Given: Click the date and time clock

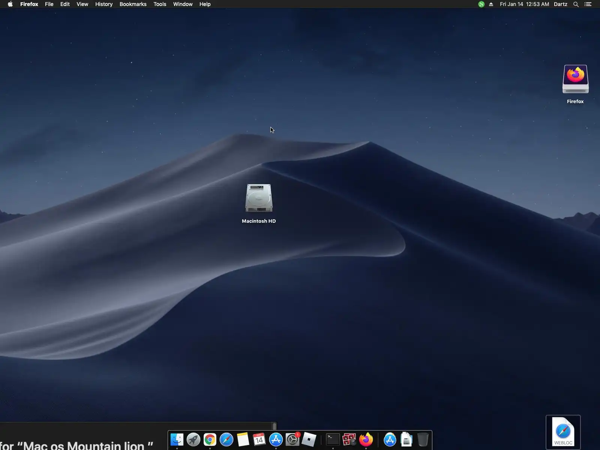Looking at the screenshot, I should 524,4.
